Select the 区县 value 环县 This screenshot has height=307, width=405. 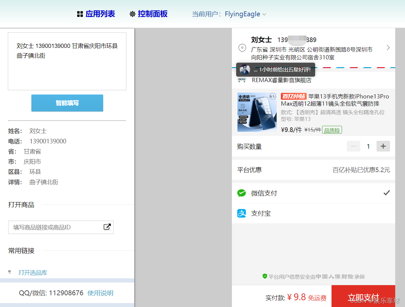coord(35,172)
